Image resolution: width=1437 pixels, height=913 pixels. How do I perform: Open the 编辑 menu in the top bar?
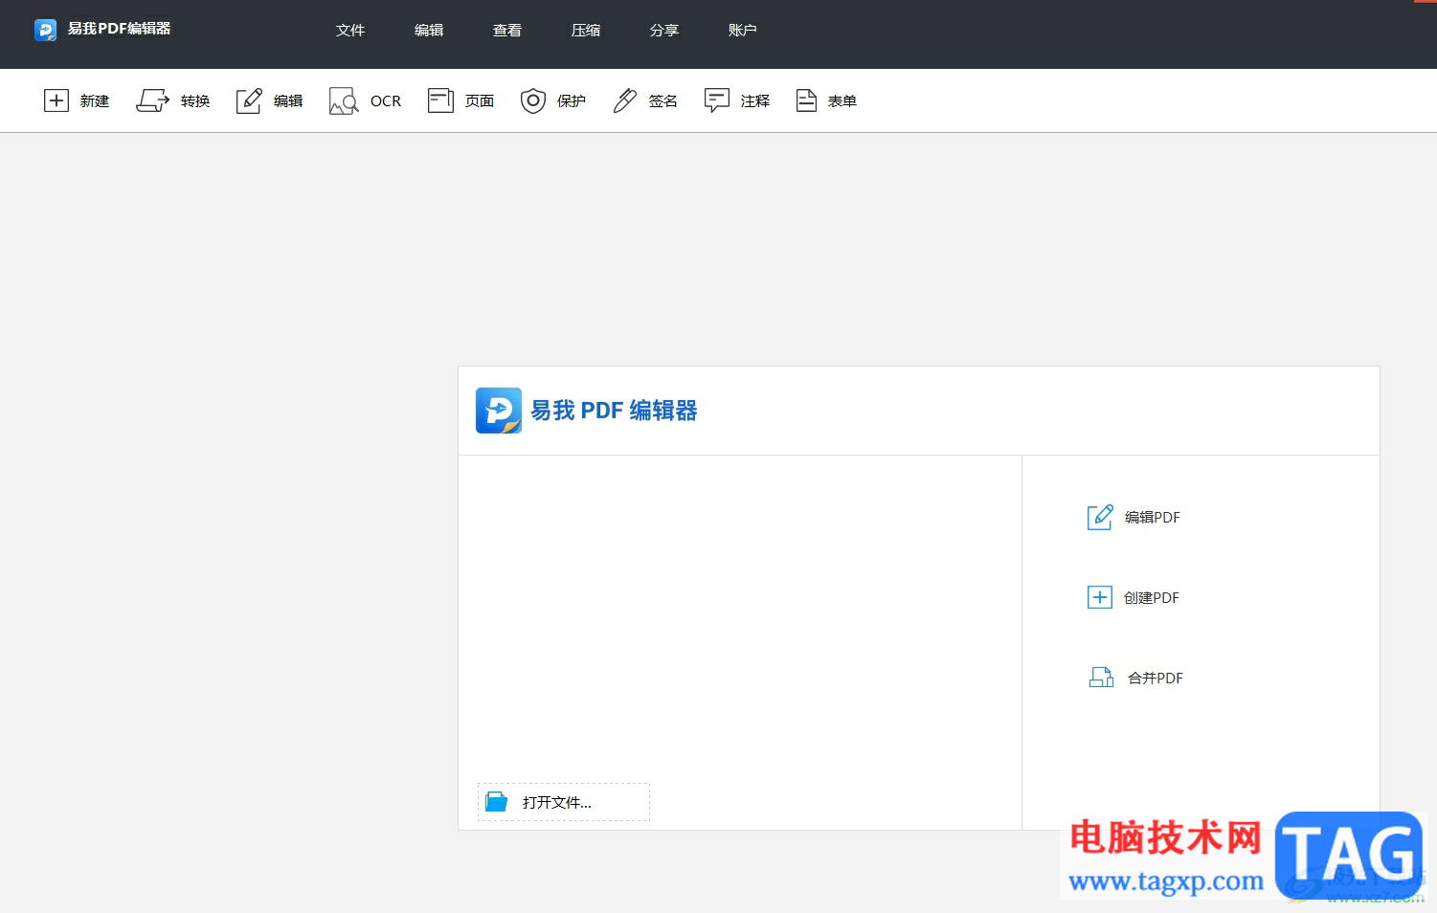coord(429,30)
